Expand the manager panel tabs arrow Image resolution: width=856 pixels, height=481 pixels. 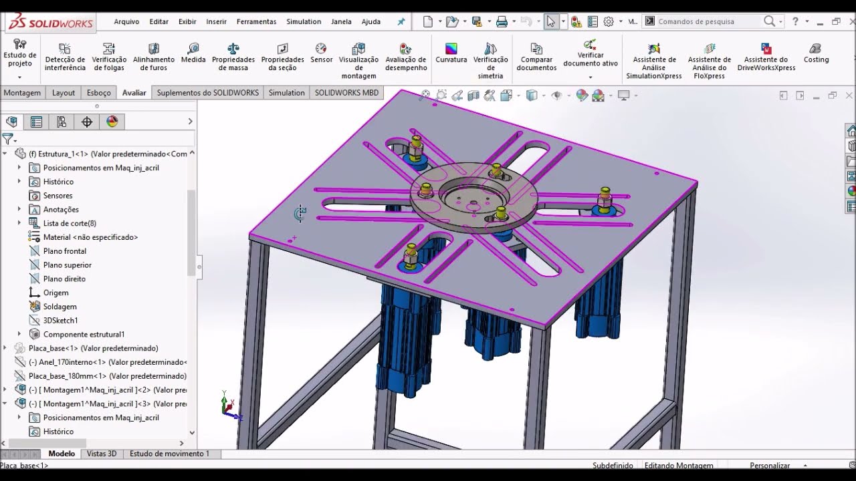click(190, 122)
